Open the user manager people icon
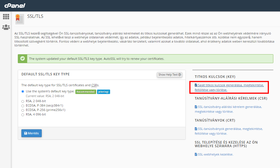The width and height of the screenshot is (280, 168). point(6,27)
